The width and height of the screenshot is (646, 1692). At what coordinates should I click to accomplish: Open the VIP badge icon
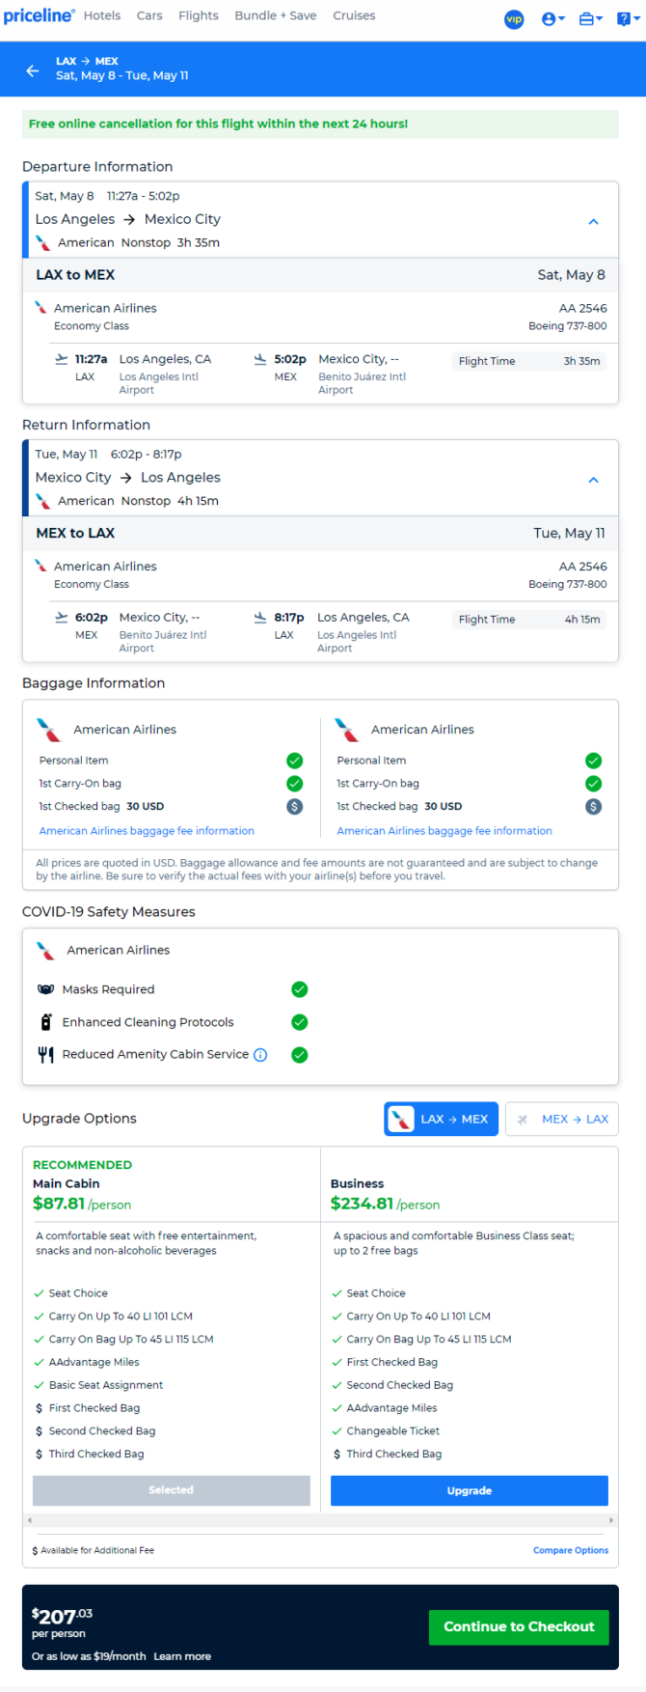coord(514,18)
